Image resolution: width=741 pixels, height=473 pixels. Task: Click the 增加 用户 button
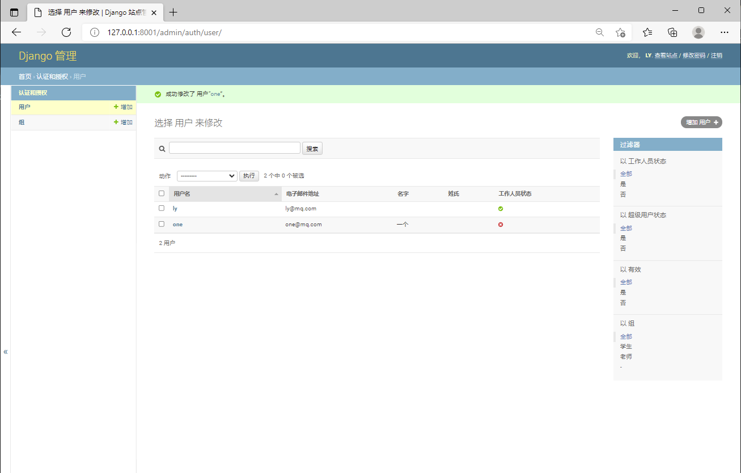(x=701, y=122)
